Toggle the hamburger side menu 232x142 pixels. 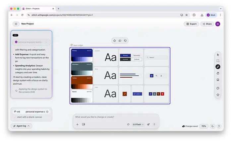16,24
